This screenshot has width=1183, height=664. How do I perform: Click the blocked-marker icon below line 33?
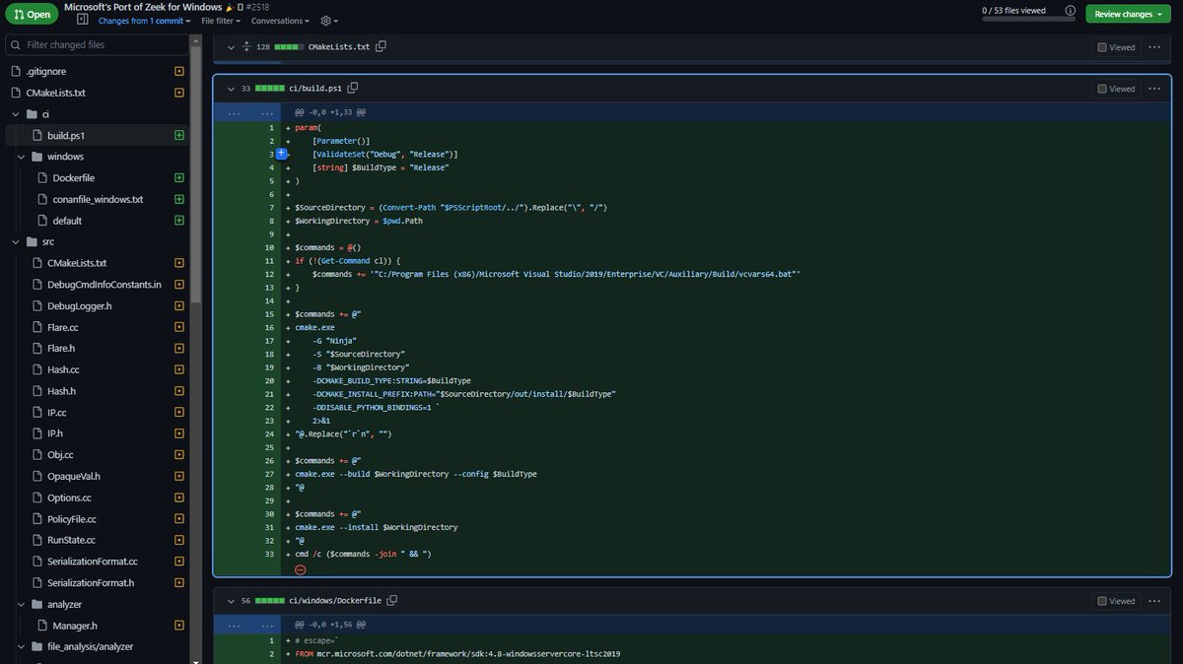coord(300,568)
